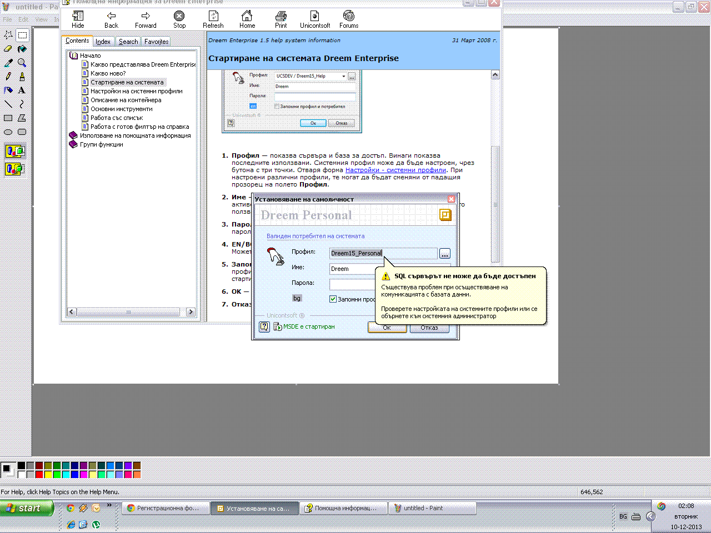
Task: Click contents tree horizontal scrollbar right arrow
Action: 191,312
